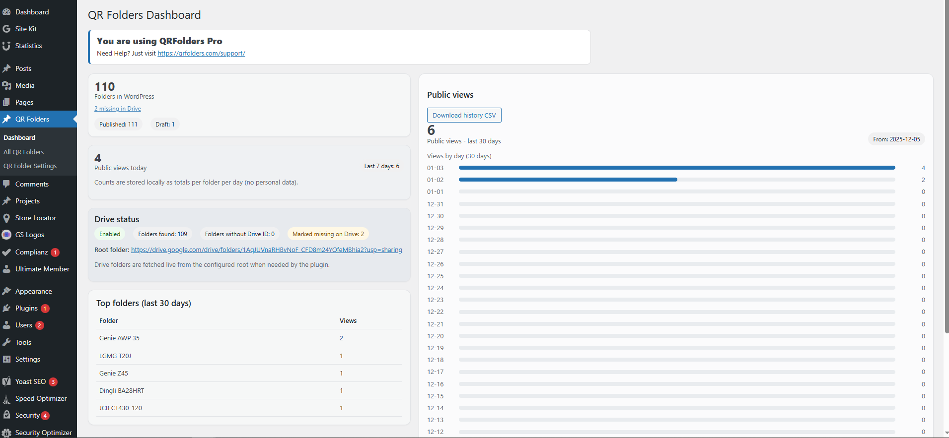Click the 01-03 views progress bar

[676, 168]
